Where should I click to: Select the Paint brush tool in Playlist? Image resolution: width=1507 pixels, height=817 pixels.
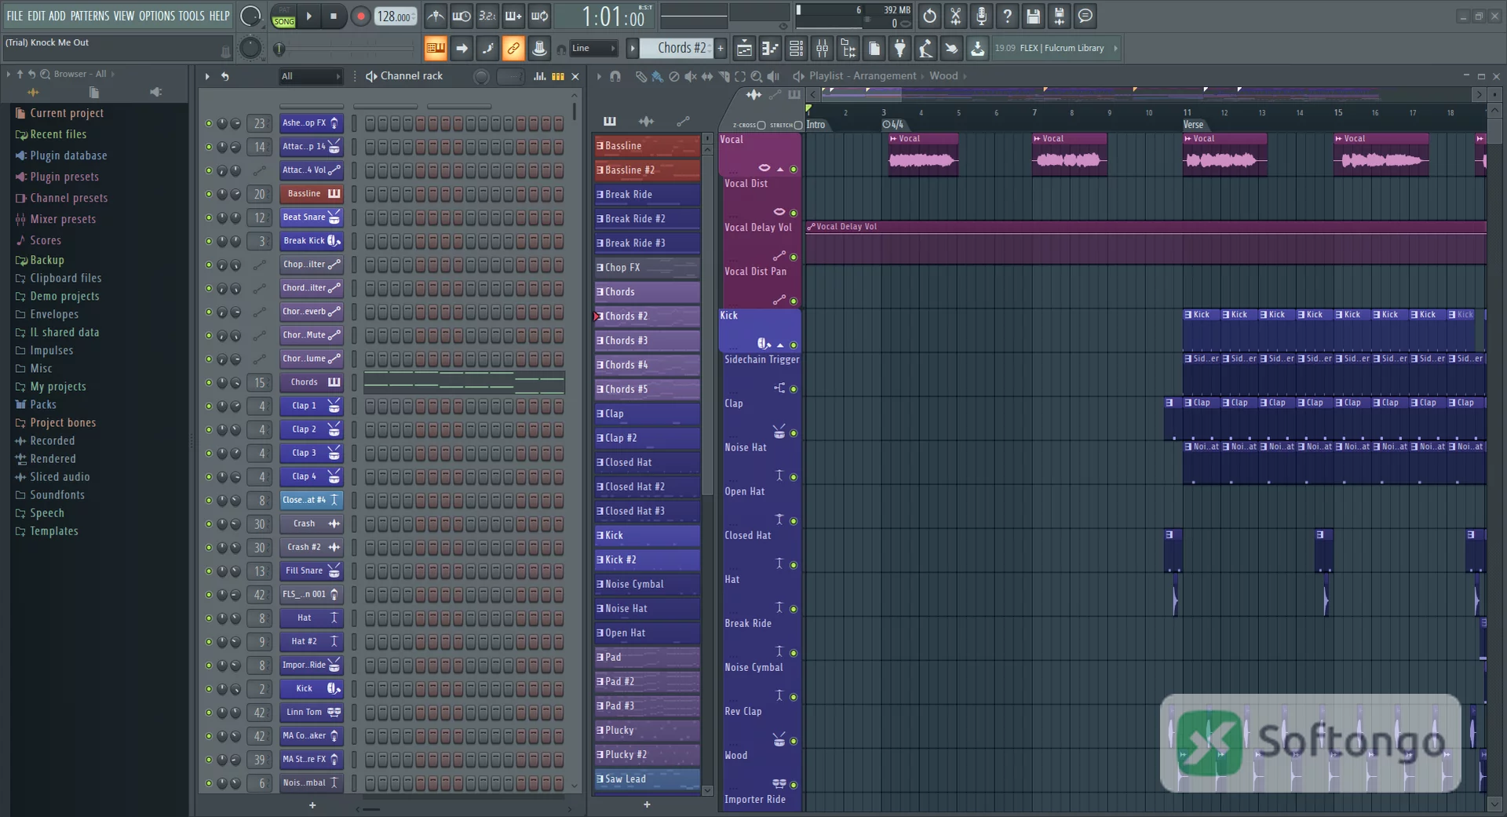pyautogui.click(x=657, y=76)
